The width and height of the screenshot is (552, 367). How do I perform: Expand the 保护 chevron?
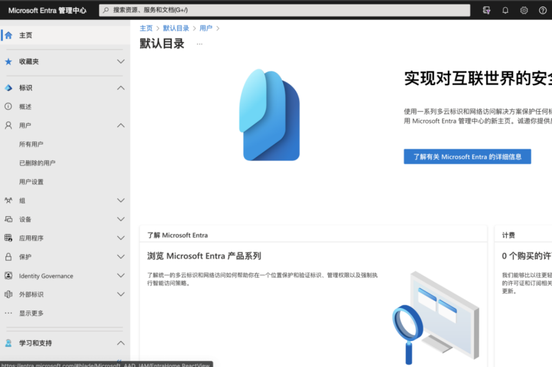click(x=121, y=257)
